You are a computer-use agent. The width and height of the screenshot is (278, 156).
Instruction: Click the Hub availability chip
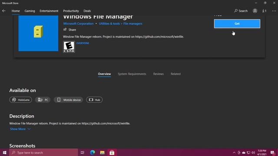(94, 100)
